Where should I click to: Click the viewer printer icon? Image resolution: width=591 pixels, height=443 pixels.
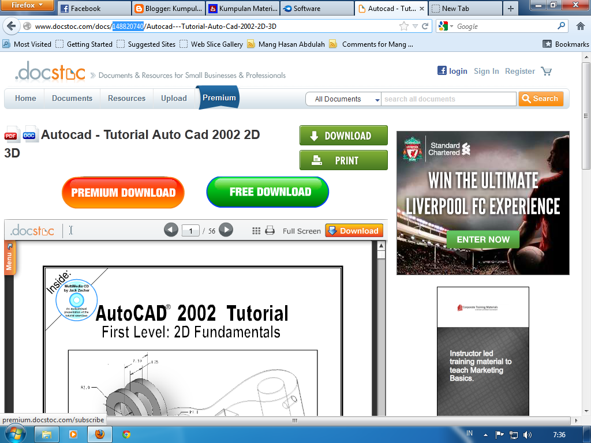click(x=270, y=230)
